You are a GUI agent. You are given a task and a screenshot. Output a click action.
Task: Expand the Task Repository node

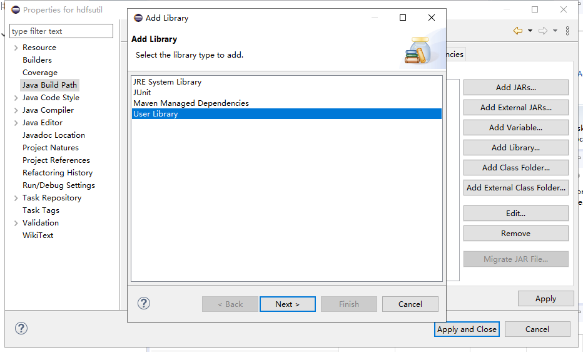(16, 198)
